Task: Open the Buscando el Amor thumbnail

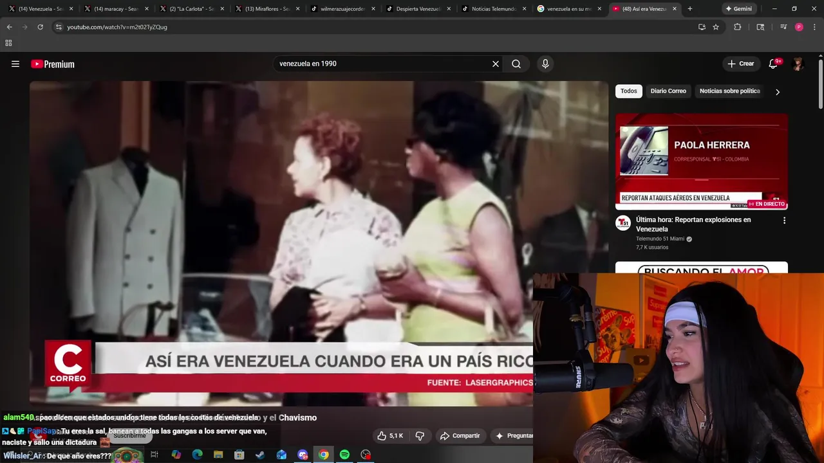Action: pyautogui.click(x=701, y=268)
